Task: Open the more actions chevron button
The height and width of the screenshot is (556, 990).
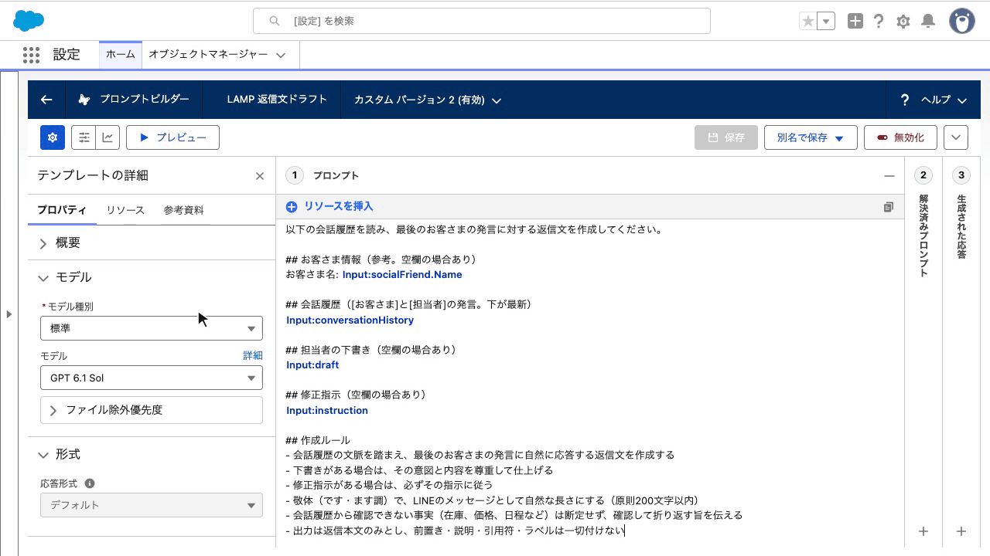Action: 956,137
